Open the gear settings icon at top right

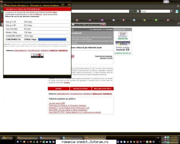[x=178, y=6]
